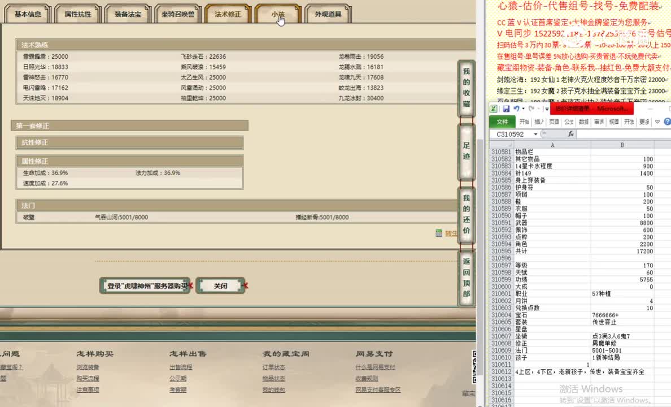Click the Redo icon in Excel
This screenshot has width=671, height=407.
coord(531,109)
